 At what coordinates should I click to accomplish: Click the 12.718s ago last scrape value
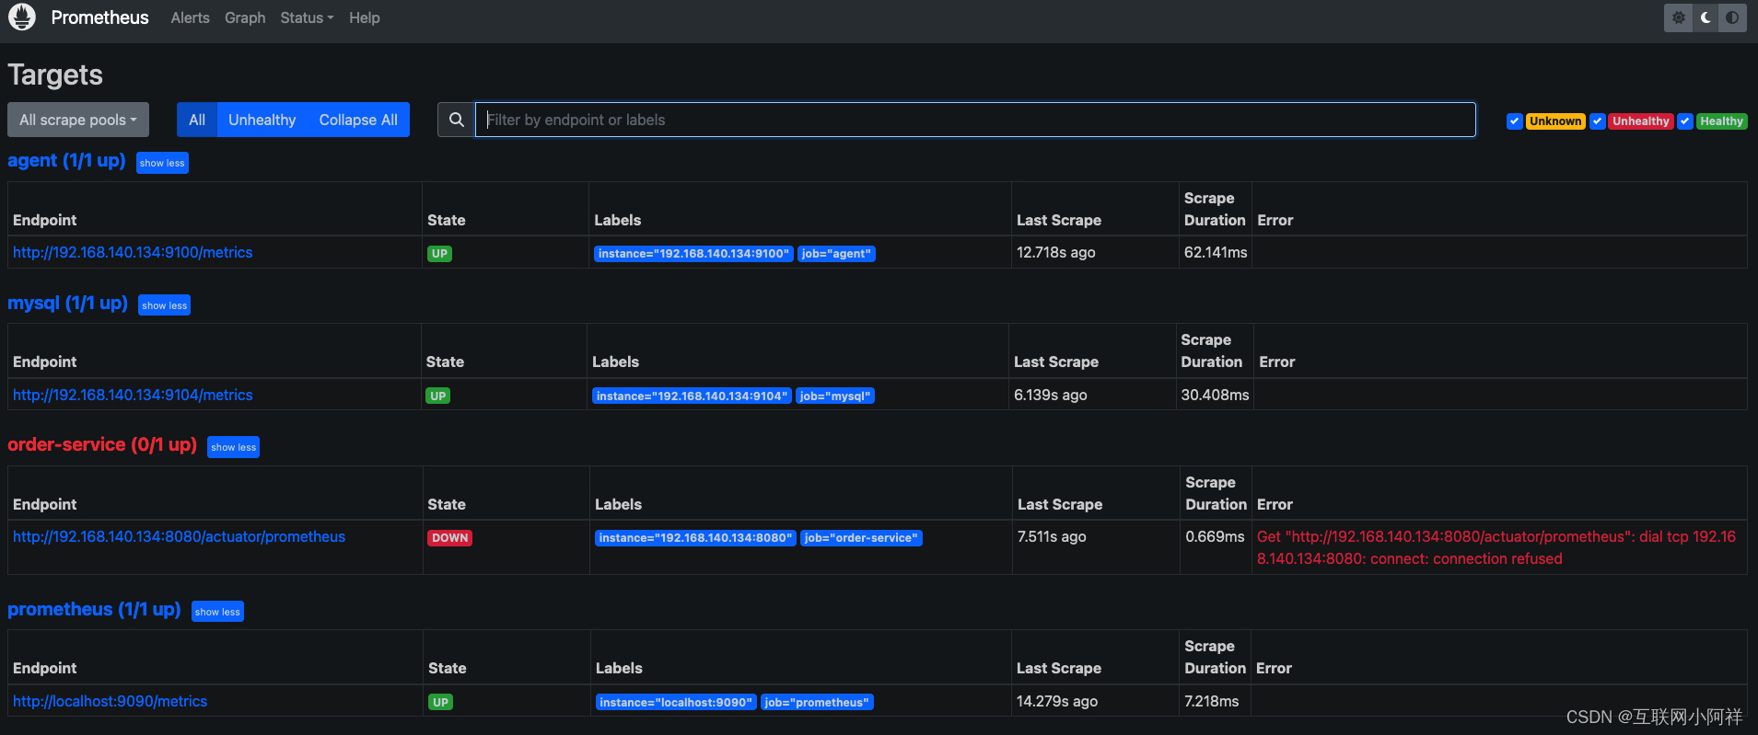[x=1056, y=252]
